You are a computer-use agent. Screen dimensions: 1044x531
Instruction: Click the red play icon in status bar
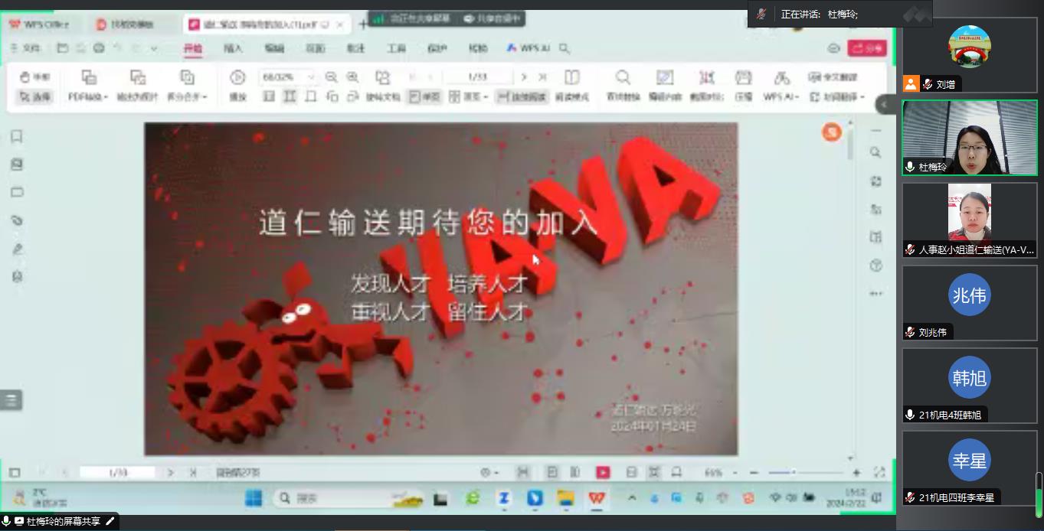(603, 473)
